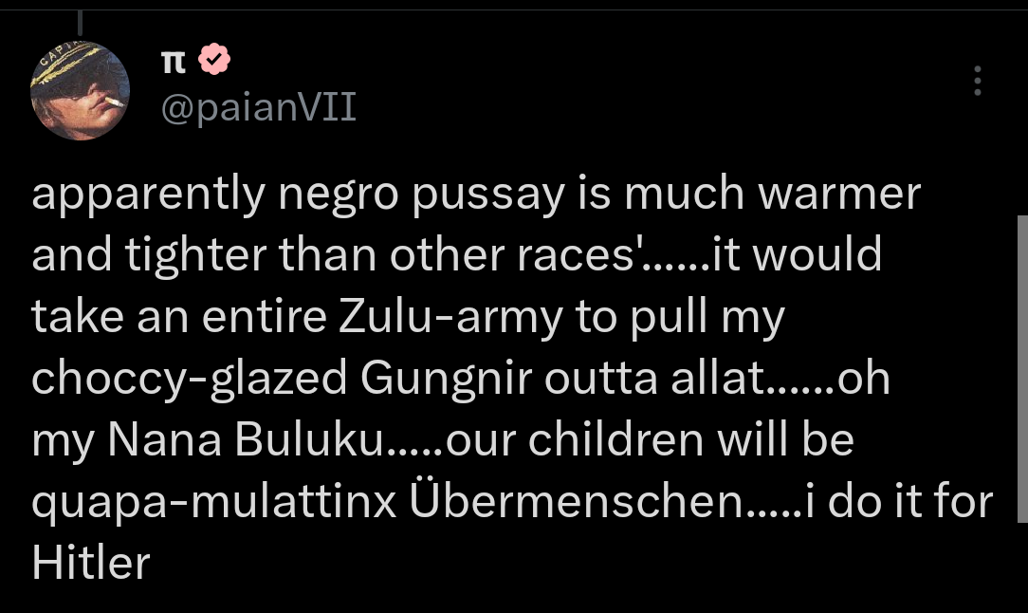Click the checkmark next to π

(212, 62)
